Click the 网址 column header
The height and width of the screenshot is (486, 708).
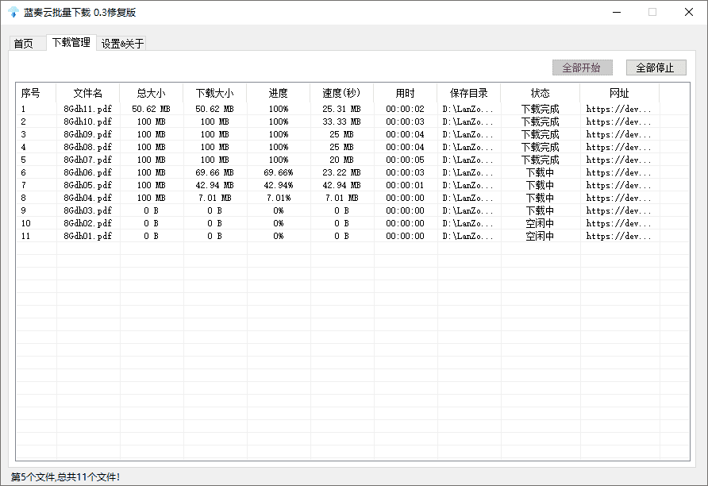pyautogui.click(x=619, y=93)
